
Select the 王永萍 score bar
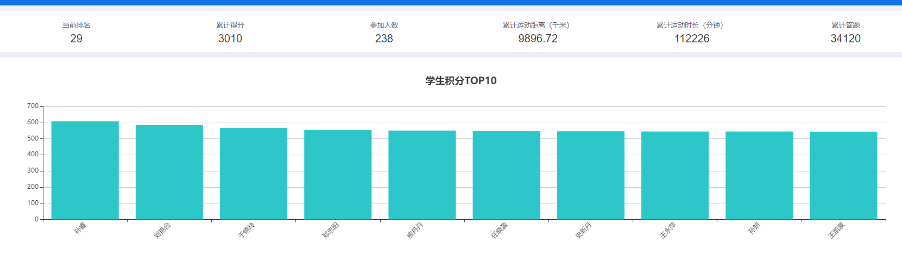(674, 175)
